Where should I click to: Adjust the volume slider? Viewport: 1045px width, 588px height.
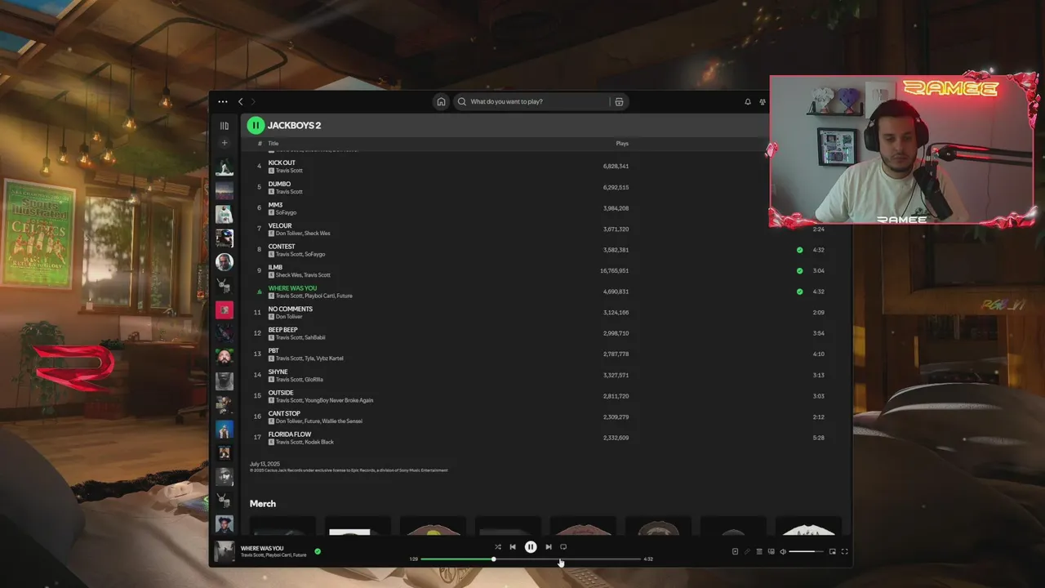click(x=807, y=551)
